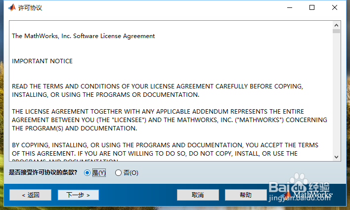Click the scrollbar down arrow
This screenshot has height=210, width=350.
336,157
